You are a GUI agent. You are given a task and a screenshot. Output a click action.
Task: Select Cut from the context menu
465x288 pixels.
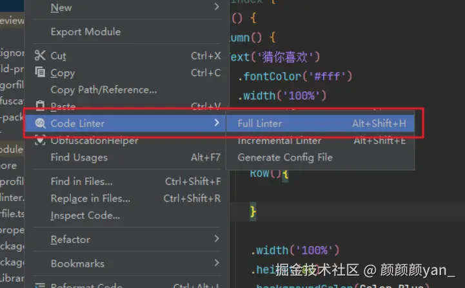click(127, 55)
